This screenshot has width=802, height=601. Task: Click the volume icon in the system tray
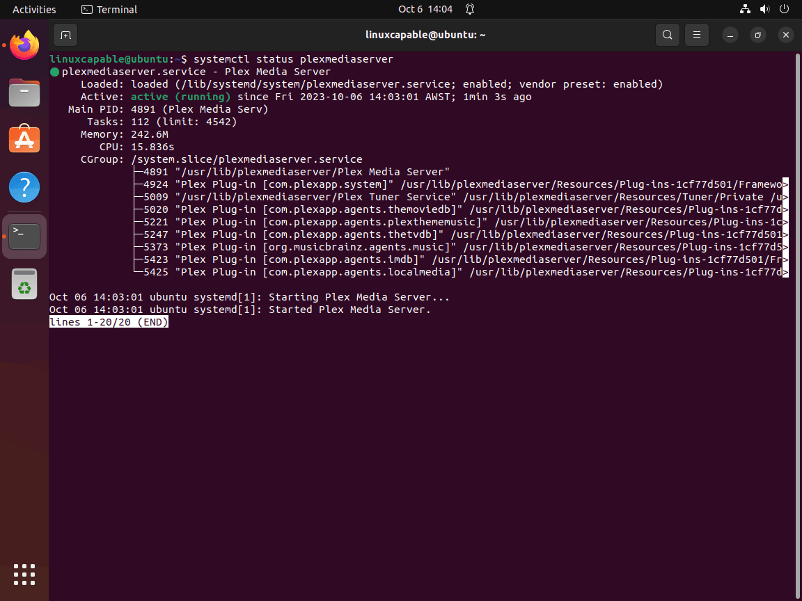coord(764,9)
